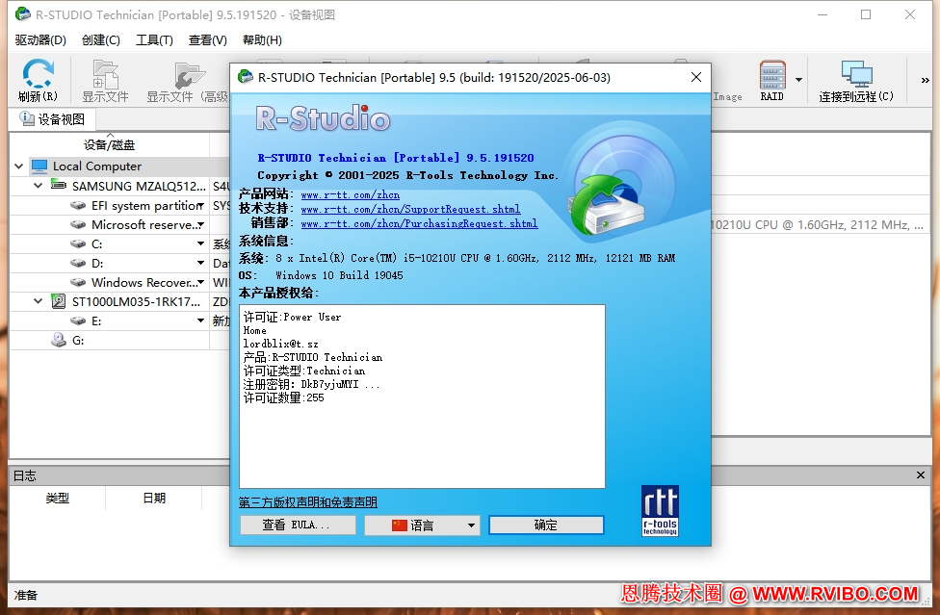
Task: Close the About R-STUDIO dialog
Action: click(696, 77)
